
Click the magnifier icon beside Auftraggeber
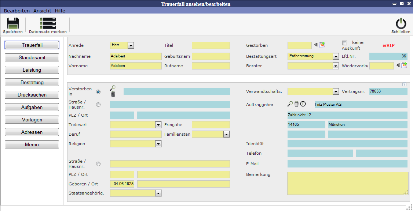[x=290, y=104]
